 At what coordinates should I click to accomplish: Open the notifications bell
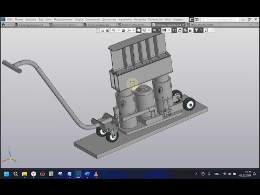[x=255, y=174]
